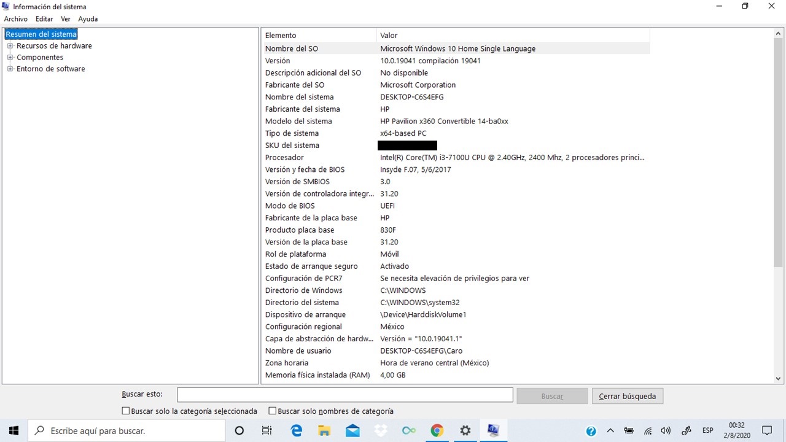The height and width of the screenshot is (442, 786).
Task: Select the Configuración de PCR7 row
Action: (456, 278)
